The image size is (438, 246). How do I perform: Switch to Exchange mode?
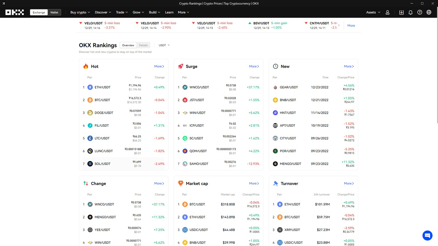(x=39, y=12)
